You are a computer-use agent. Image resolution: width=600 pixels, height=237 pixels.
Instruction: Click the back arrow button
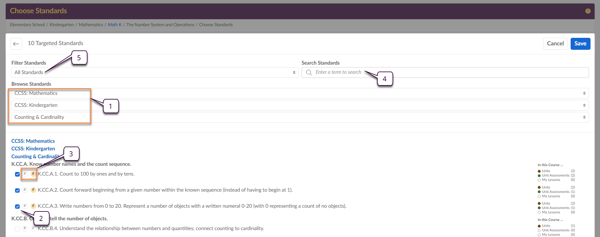click(x=16, y=44)
